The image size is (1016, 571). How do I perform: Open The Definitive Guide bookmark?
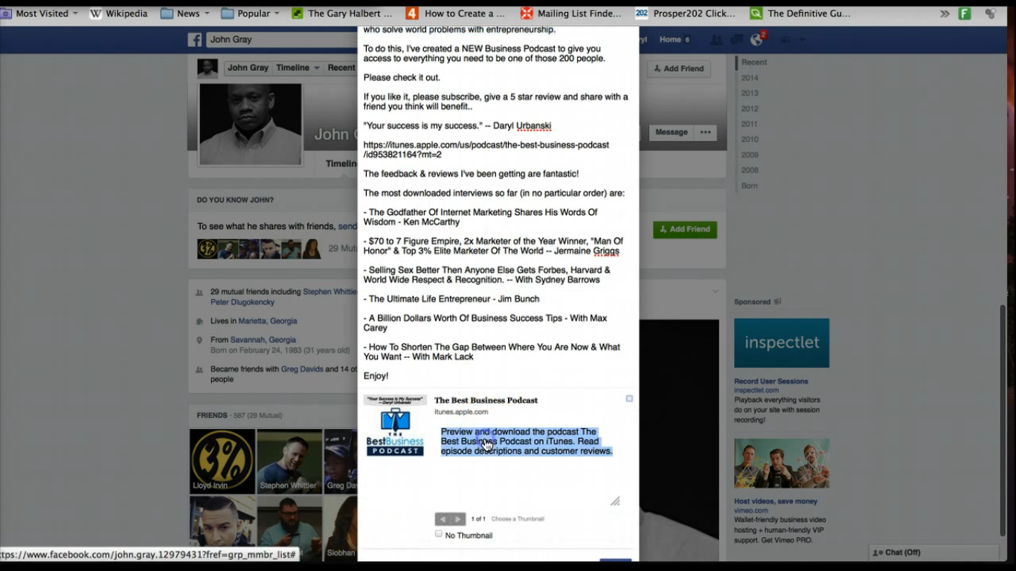(x=800, y=13)
